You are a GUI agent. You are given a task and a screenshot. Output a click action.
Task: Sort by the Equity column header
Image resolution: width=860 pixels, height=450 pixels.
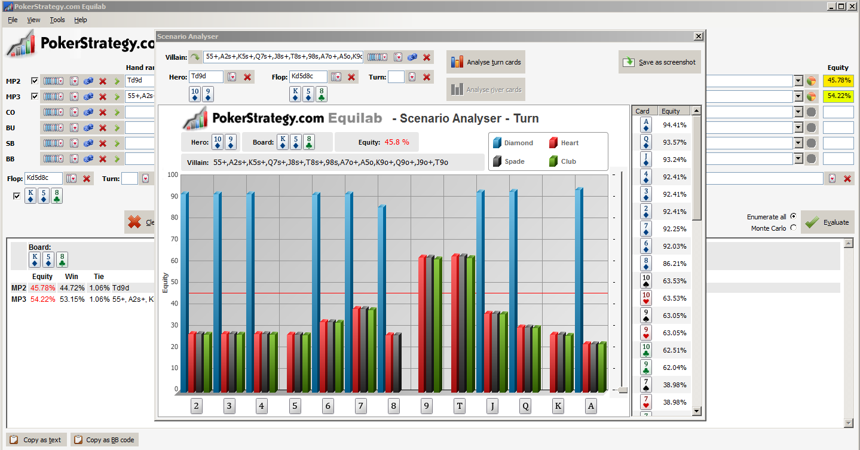[675, 111]
